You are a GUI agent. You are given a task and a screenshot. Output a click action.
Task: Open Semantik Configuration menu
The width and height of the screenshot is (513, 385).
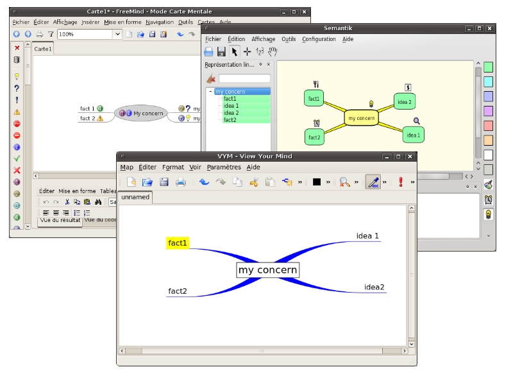tap(319, 39)
